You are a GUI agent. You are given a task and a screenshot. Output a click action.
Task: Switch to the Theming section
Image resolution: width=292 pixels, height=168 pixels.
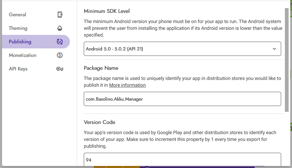click(18, 28)
